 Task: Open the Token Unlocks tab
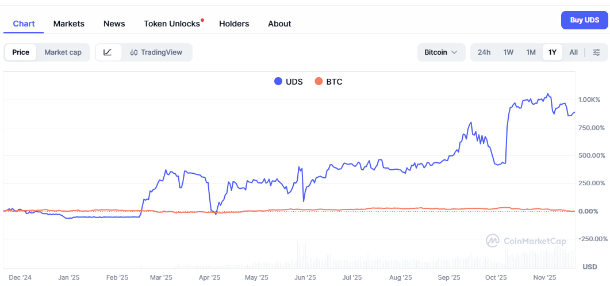pyautogui.click(x=172, y=24)
